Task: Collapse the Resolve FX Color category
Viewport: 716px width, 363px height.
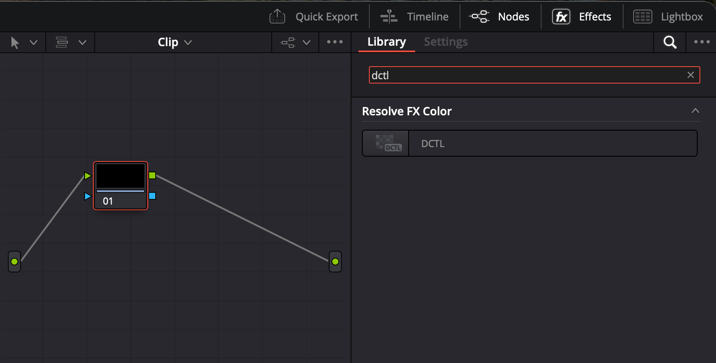Action: click(696, 111)
